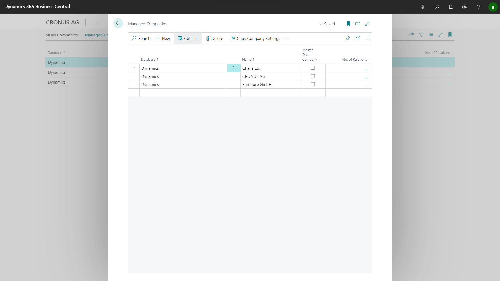Image resolution: width=500 pixels, height=281 pixels.
Task: Create a New managed company entry
Action: click(163, 38)
